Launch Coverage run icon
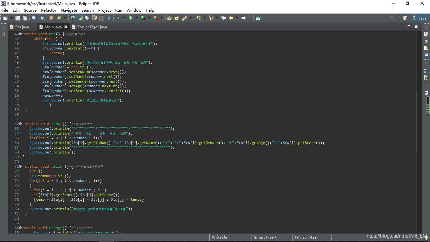Viewport: 430px width, 242px height. (x=143, y=18)
